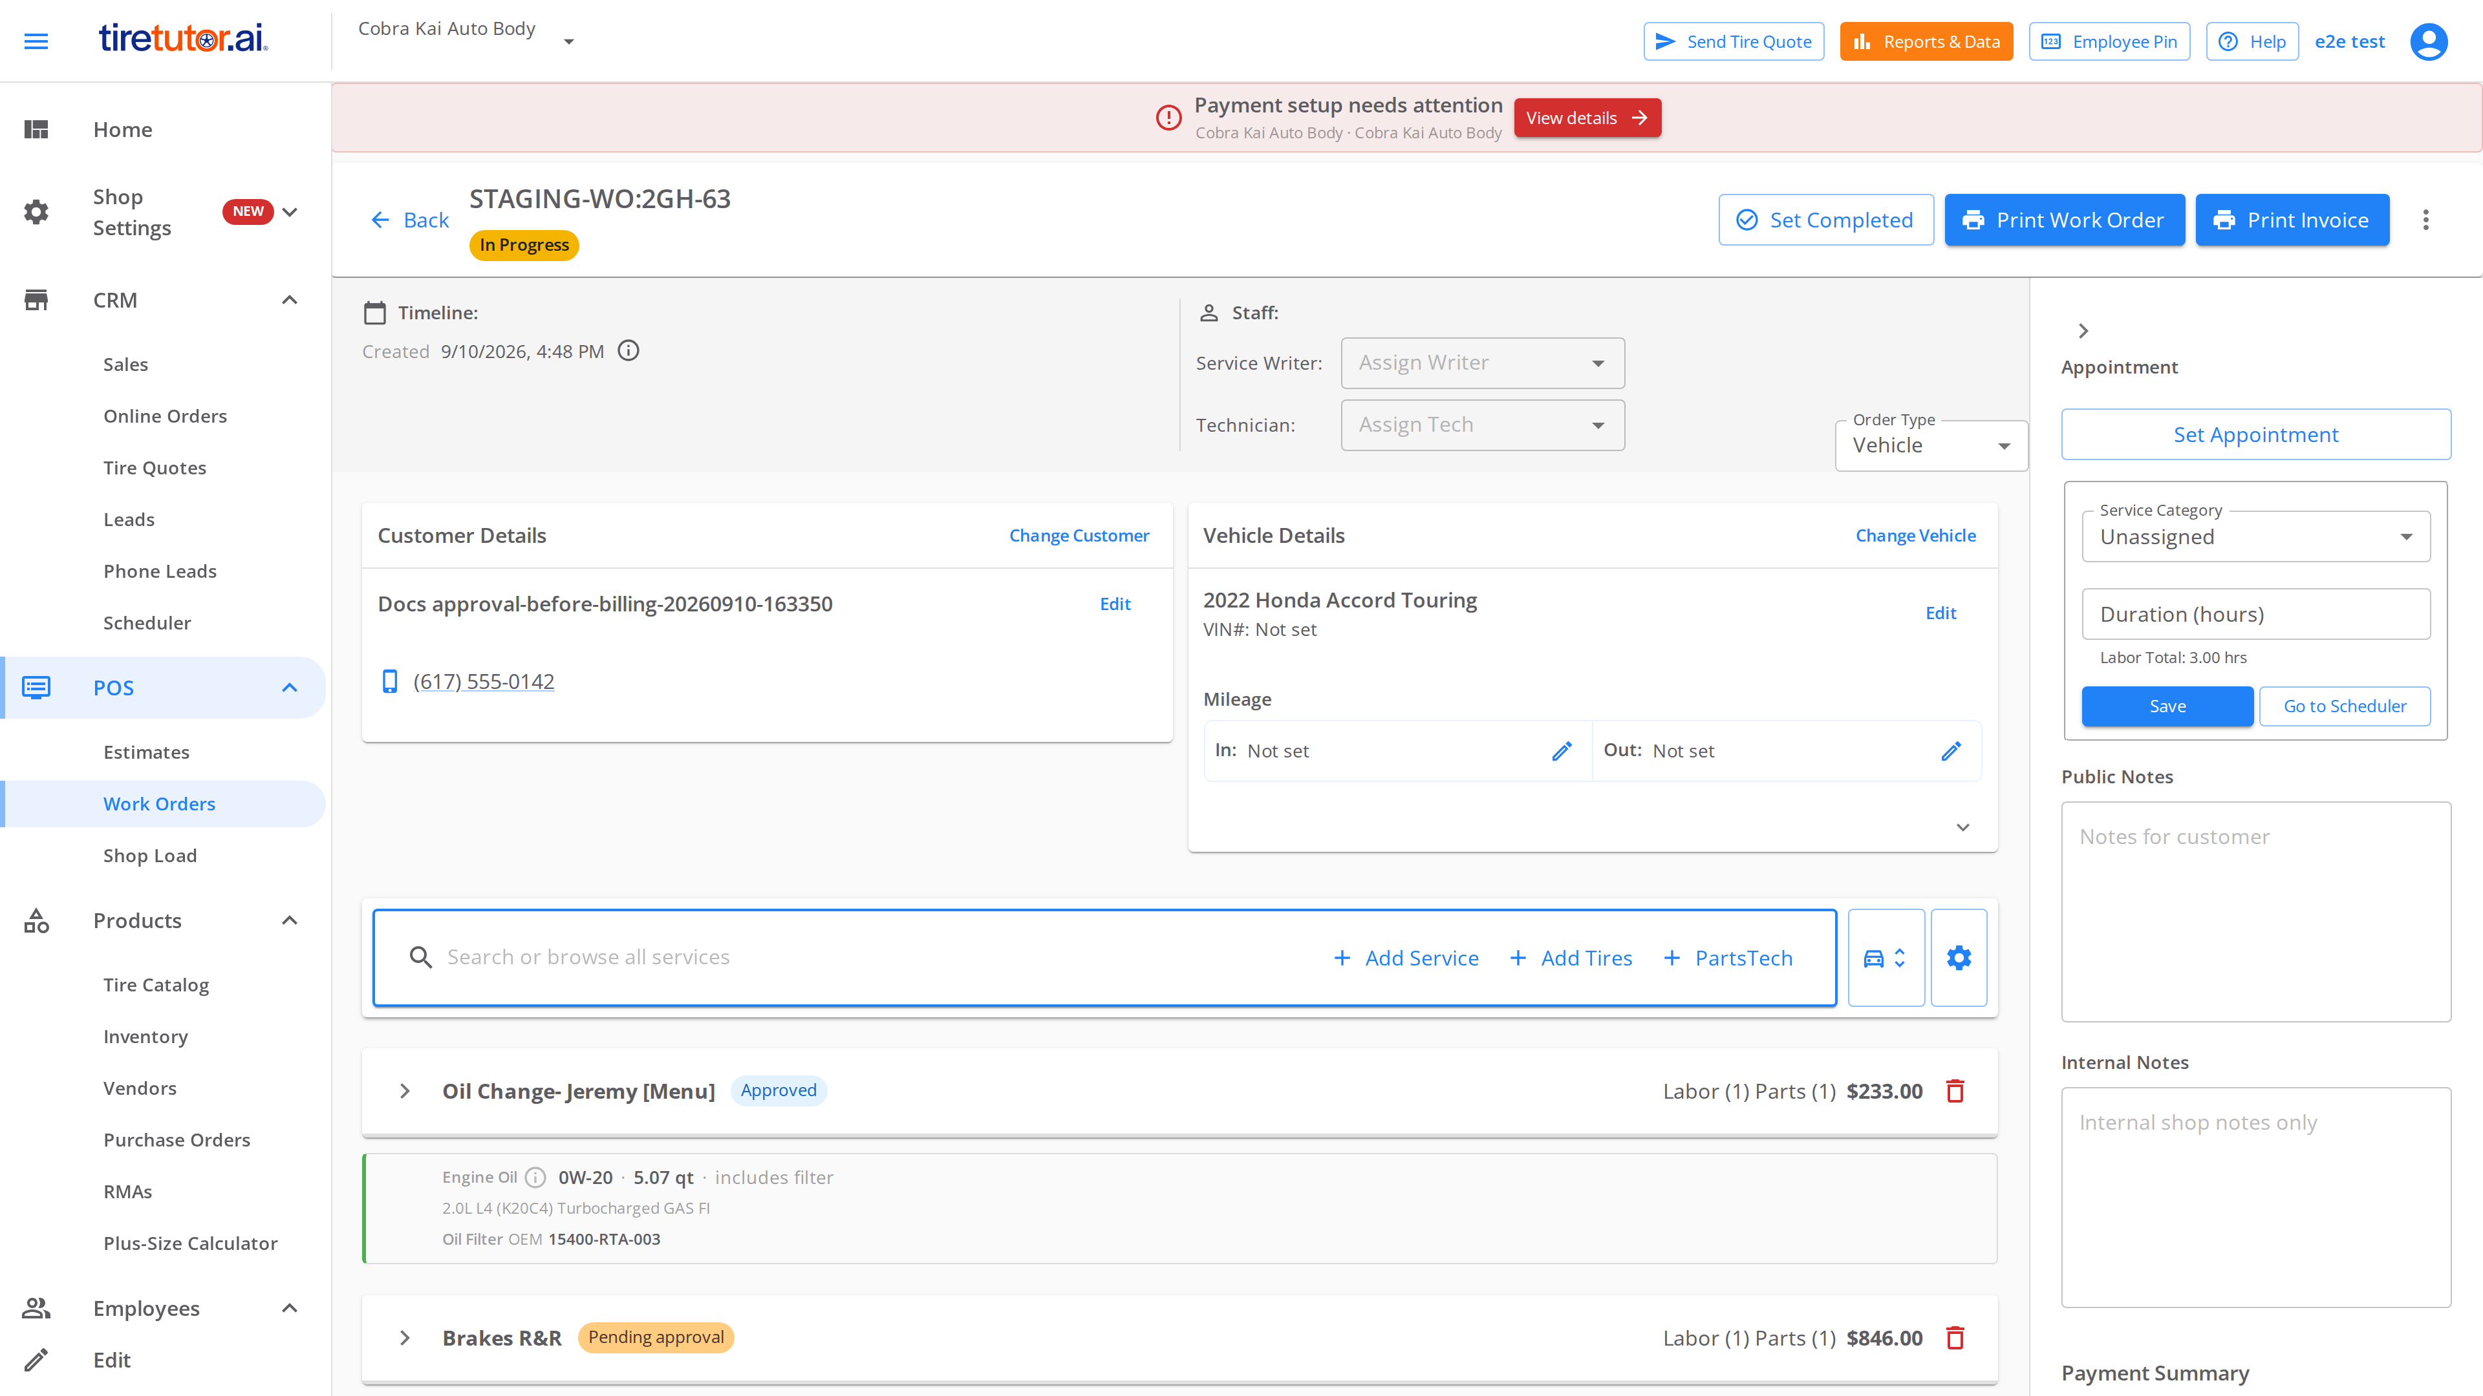Delete the Oil Change- Jeremy service
Viewport: 2483px width, 1396px height.
point(1955,1090)
